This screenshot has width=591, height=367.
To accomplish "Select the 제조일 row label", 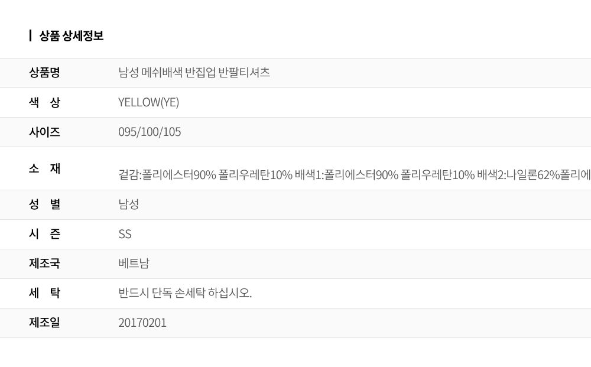I will [44, 323].
